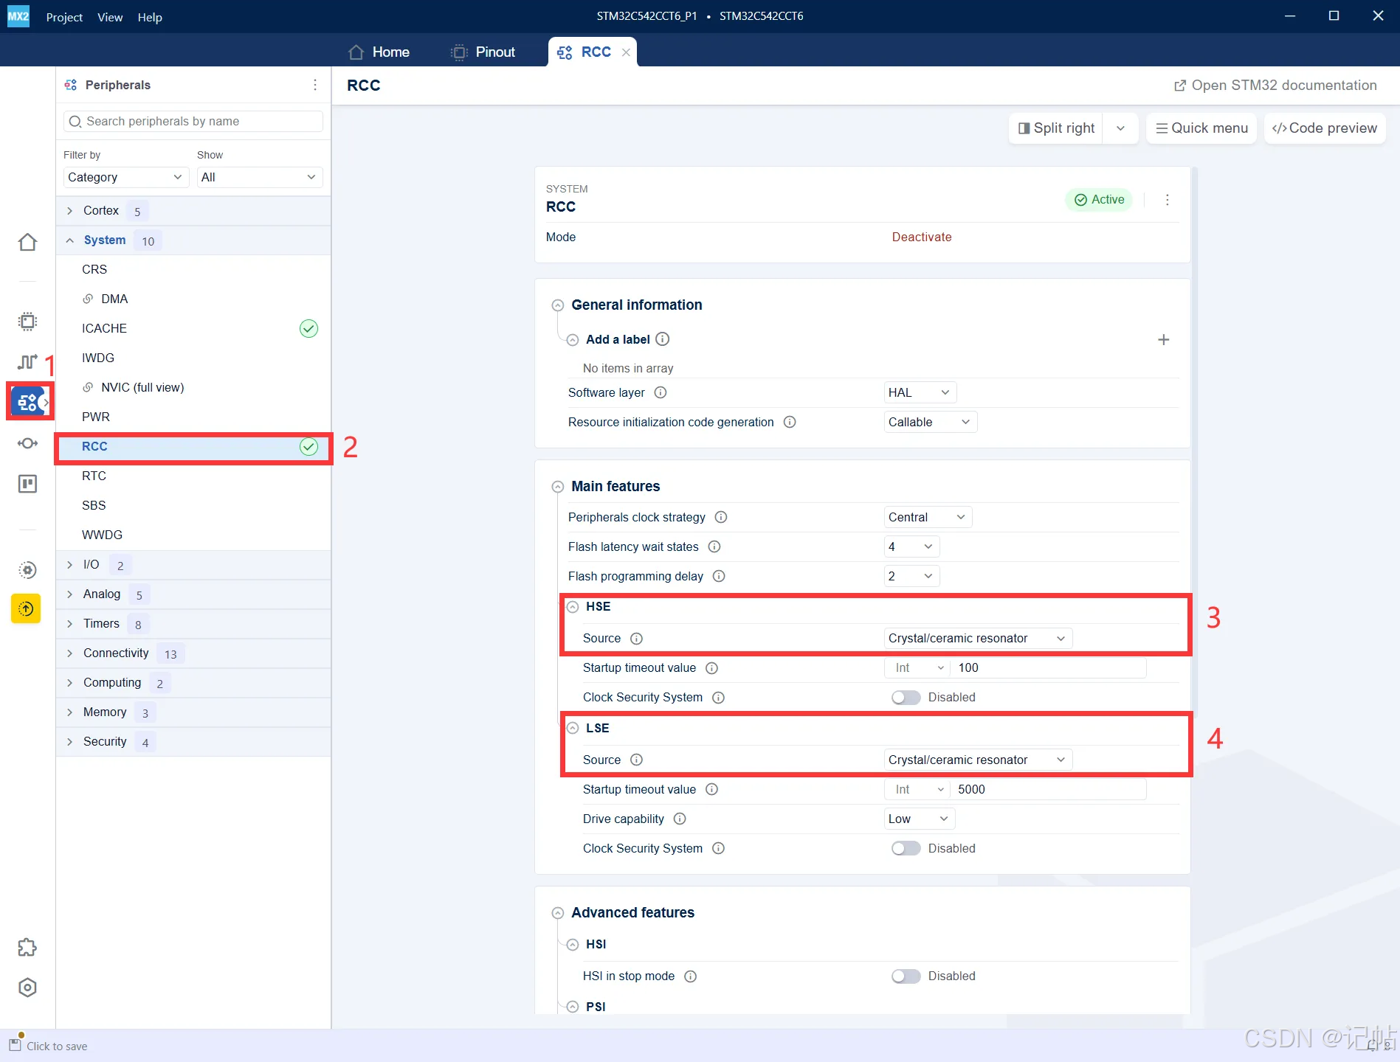Open the Project menu
The image size is (1400, 1062).
point(64,17)
